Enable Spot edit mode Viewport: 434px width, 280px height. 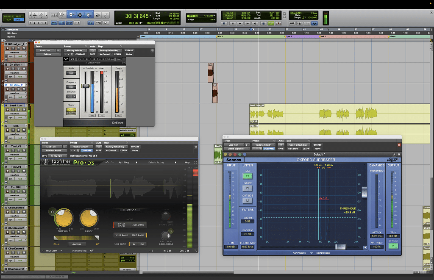pyautogui.click(x=19, y=17)
